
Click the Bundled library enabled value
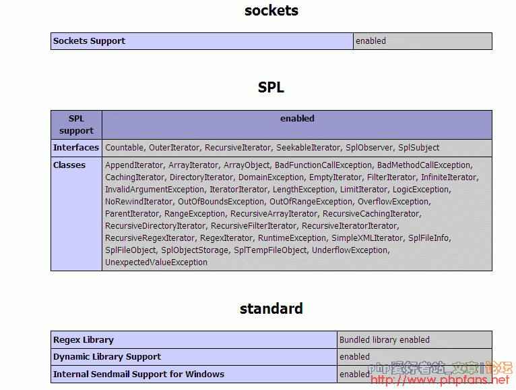(x=384, y=340)
